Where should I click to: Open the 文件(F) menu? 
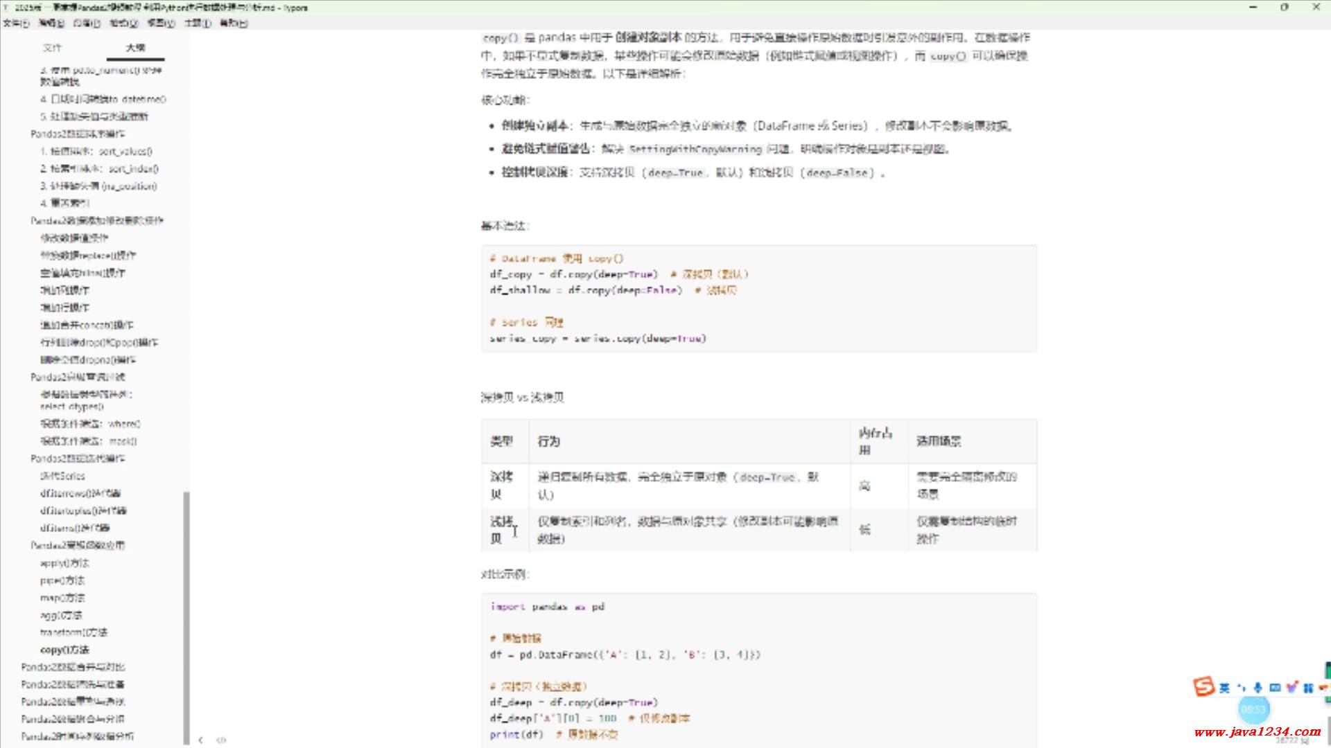(16, 23)
